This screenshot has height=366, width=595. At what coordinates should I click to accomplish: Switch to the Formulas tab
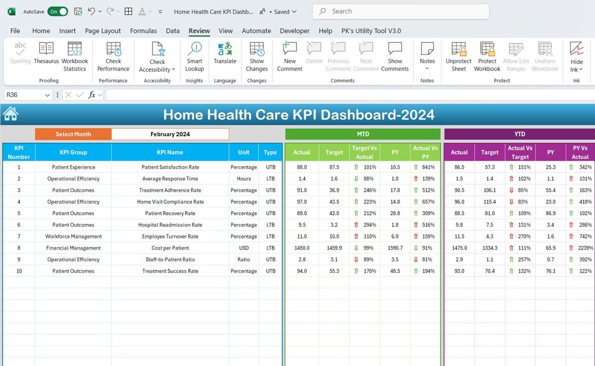(x=143, y=30)
